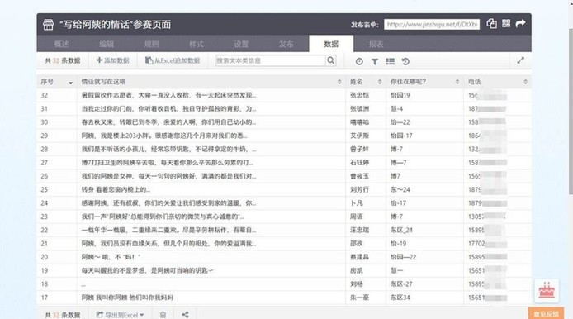Switch to the 设置 tab

point(241,44)
